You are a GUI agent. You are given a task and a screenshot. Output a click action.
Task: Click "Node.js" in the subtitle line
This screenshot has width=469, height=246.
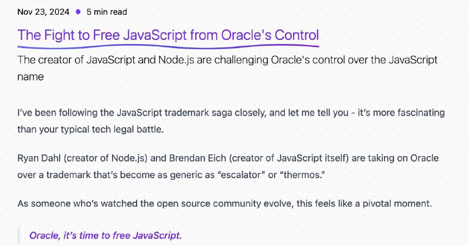[x=176, y=60]
